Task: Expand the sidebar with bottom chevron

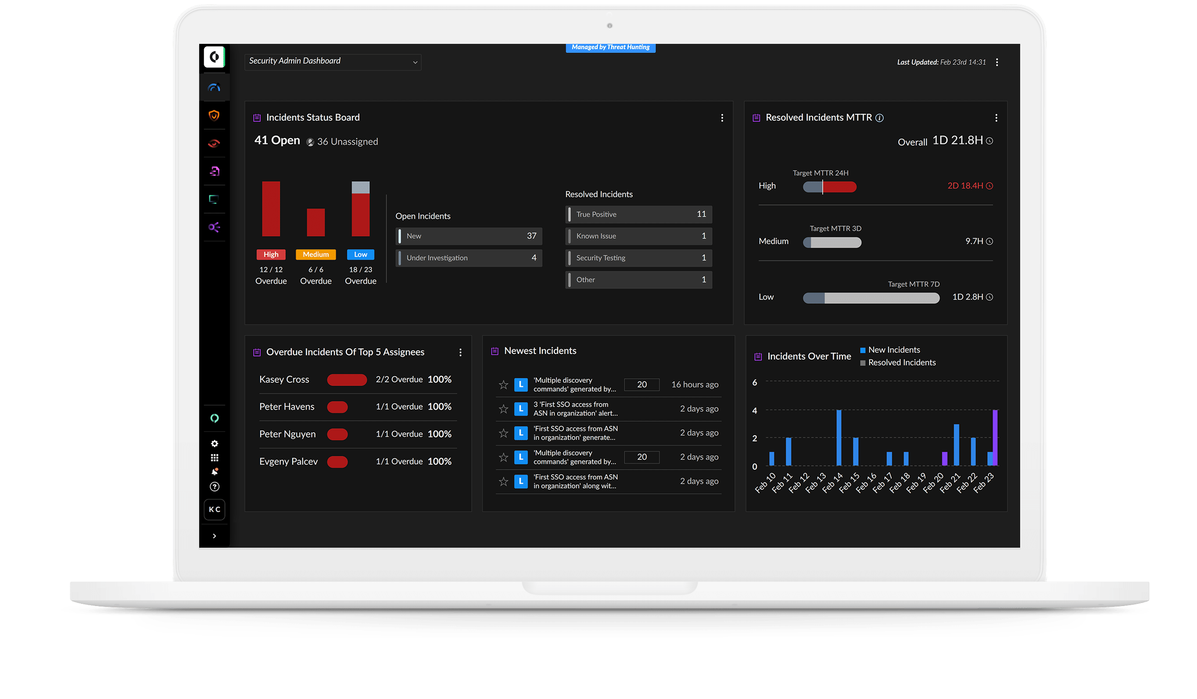Action: (215, 536)
